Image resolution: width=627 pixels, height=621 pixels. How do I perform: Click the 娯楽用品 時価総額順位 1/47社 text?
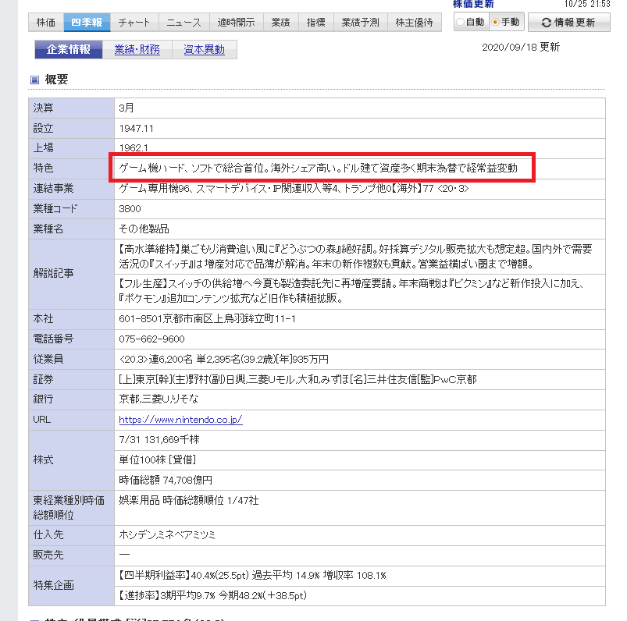pos(189,500)
